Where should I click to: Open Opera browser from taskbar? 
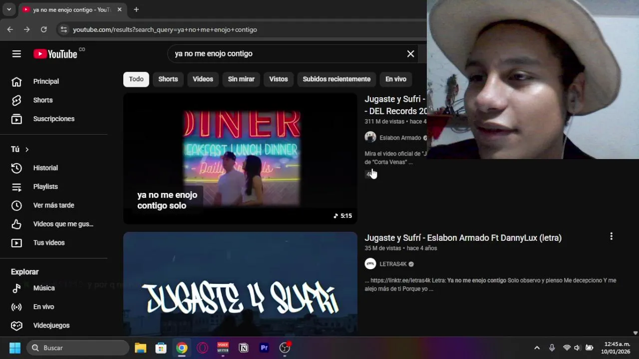pyautogui.click(x=202, y=348)
